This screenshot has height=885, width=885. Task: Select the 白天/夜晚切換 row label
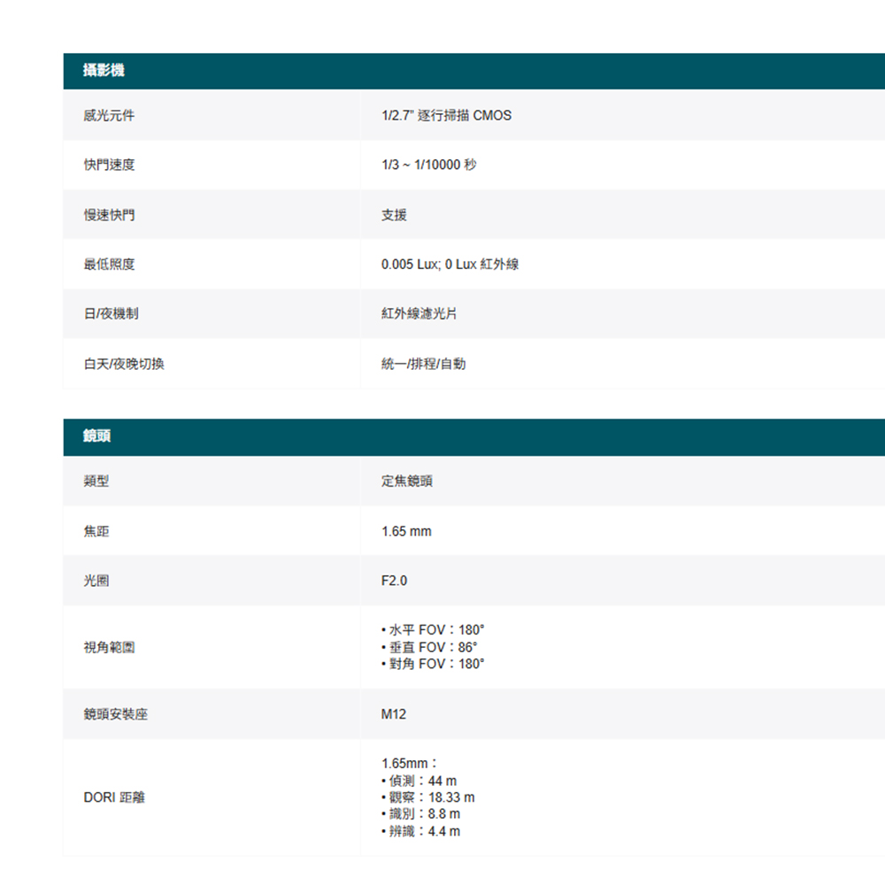pos(123,364)
